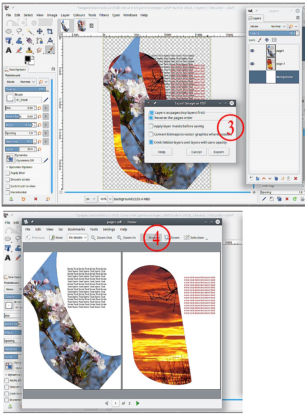Screen dimensions: 305x417
Task: Expand Dynamics Options in top GIMP window
Action: coord(19,167)
